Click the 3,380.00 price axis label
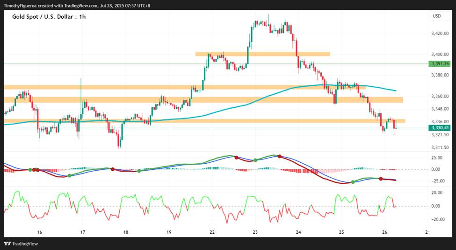The image size is (456, 250). (439, 75)
